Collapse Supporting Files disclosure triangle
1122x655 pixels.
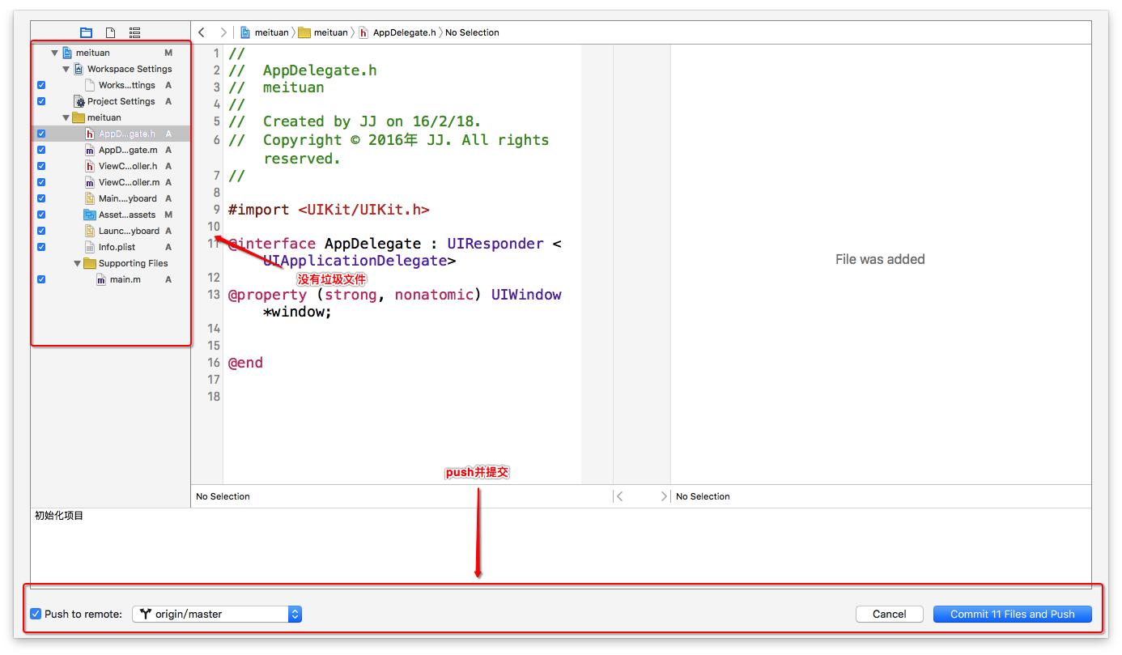[x=78, y=263]
